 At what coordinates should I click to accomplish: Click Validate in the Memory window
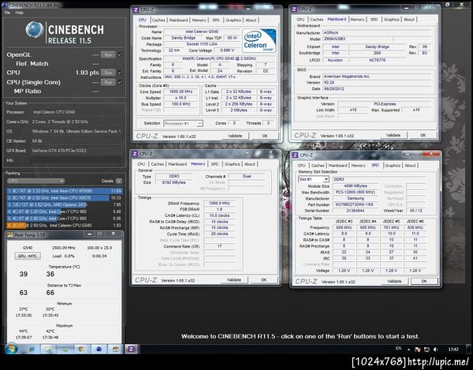click(x=234, y=280)
